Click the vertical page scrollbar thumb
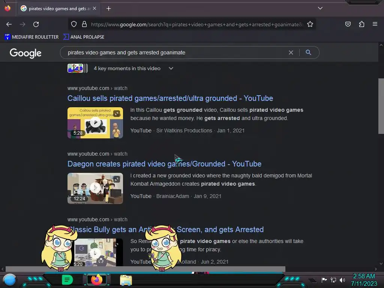This screenshot has width=384, height=288. click(381, 106)
